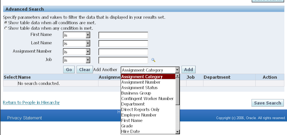
Task: Choose Direct Reports Only option
Action: (x=140, y=109)
